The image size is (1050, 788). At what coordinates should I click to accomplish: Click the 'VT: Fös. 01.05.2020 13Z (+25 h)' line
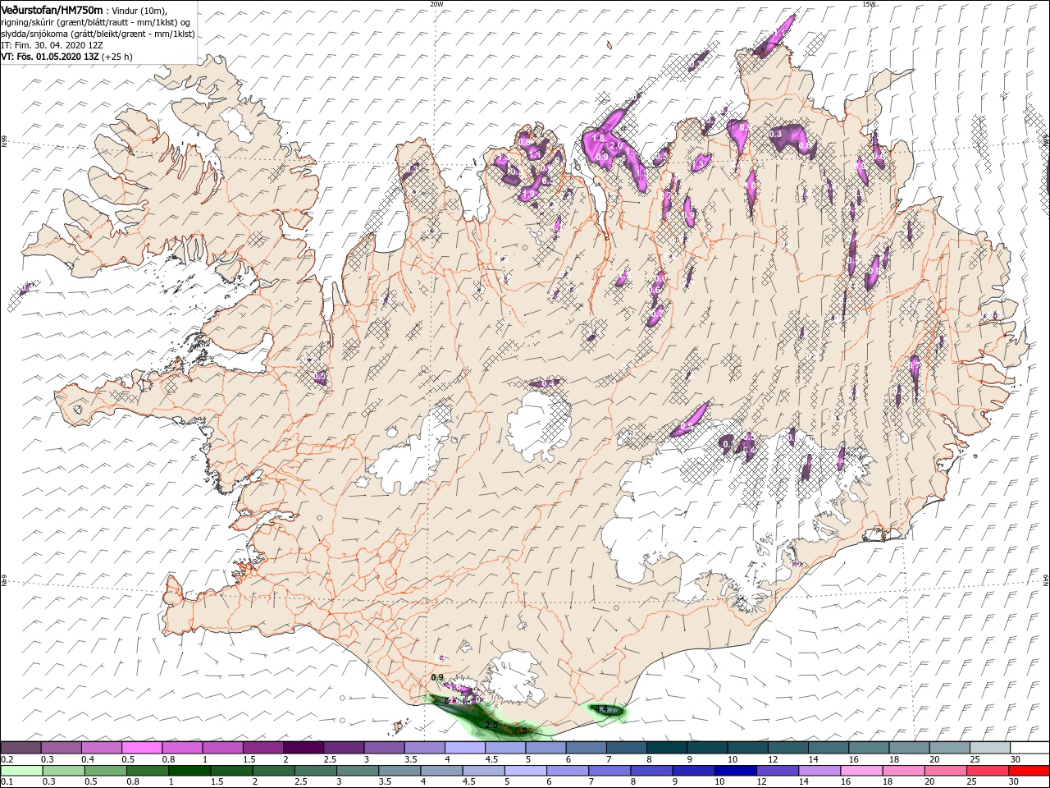click(x=66, y=57)
